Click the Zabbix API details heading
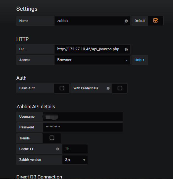Viewport: 173px width, 179px height. 36,107
